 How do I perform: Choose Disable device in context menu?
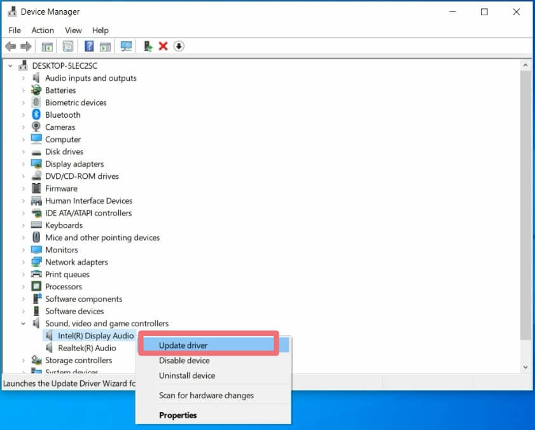214,361
